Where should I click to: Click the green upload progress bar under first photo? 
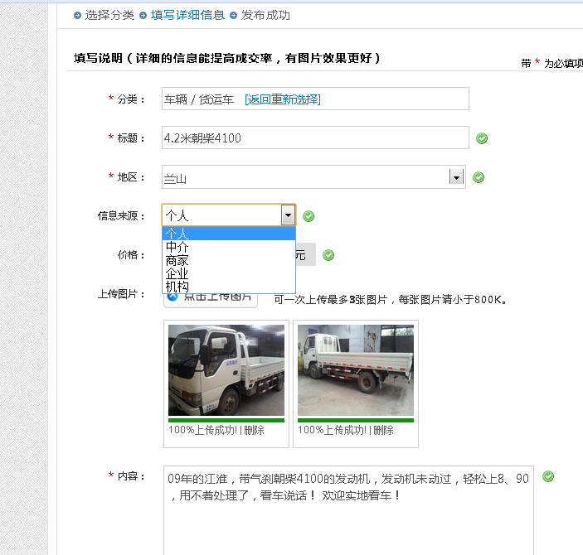coord(226,420)
